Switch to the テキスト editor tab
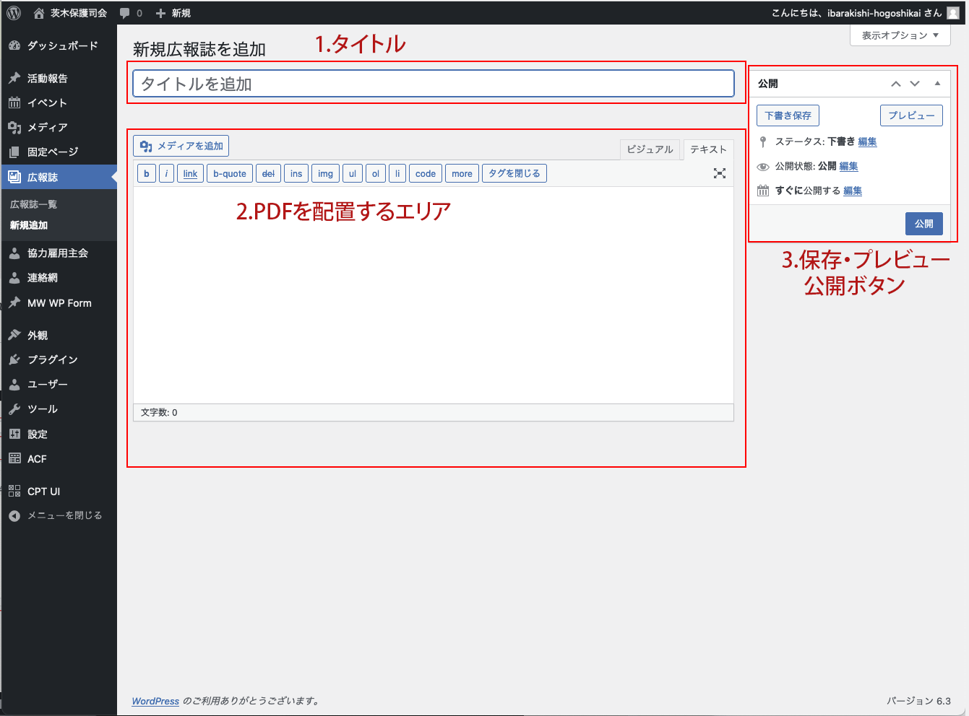969x716 pixels. point(708,149)
